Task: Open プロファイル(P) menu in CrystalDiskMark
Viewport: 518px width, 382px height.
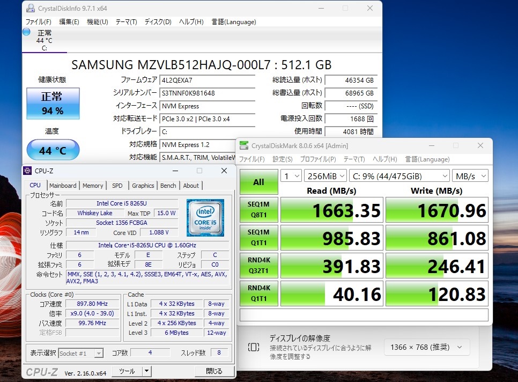Action: click(x=318, y=159)
